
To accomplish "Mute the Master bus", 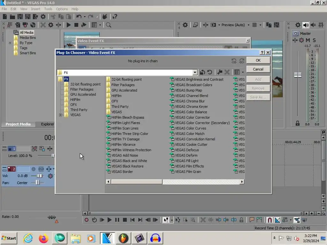I will [308, 40].
